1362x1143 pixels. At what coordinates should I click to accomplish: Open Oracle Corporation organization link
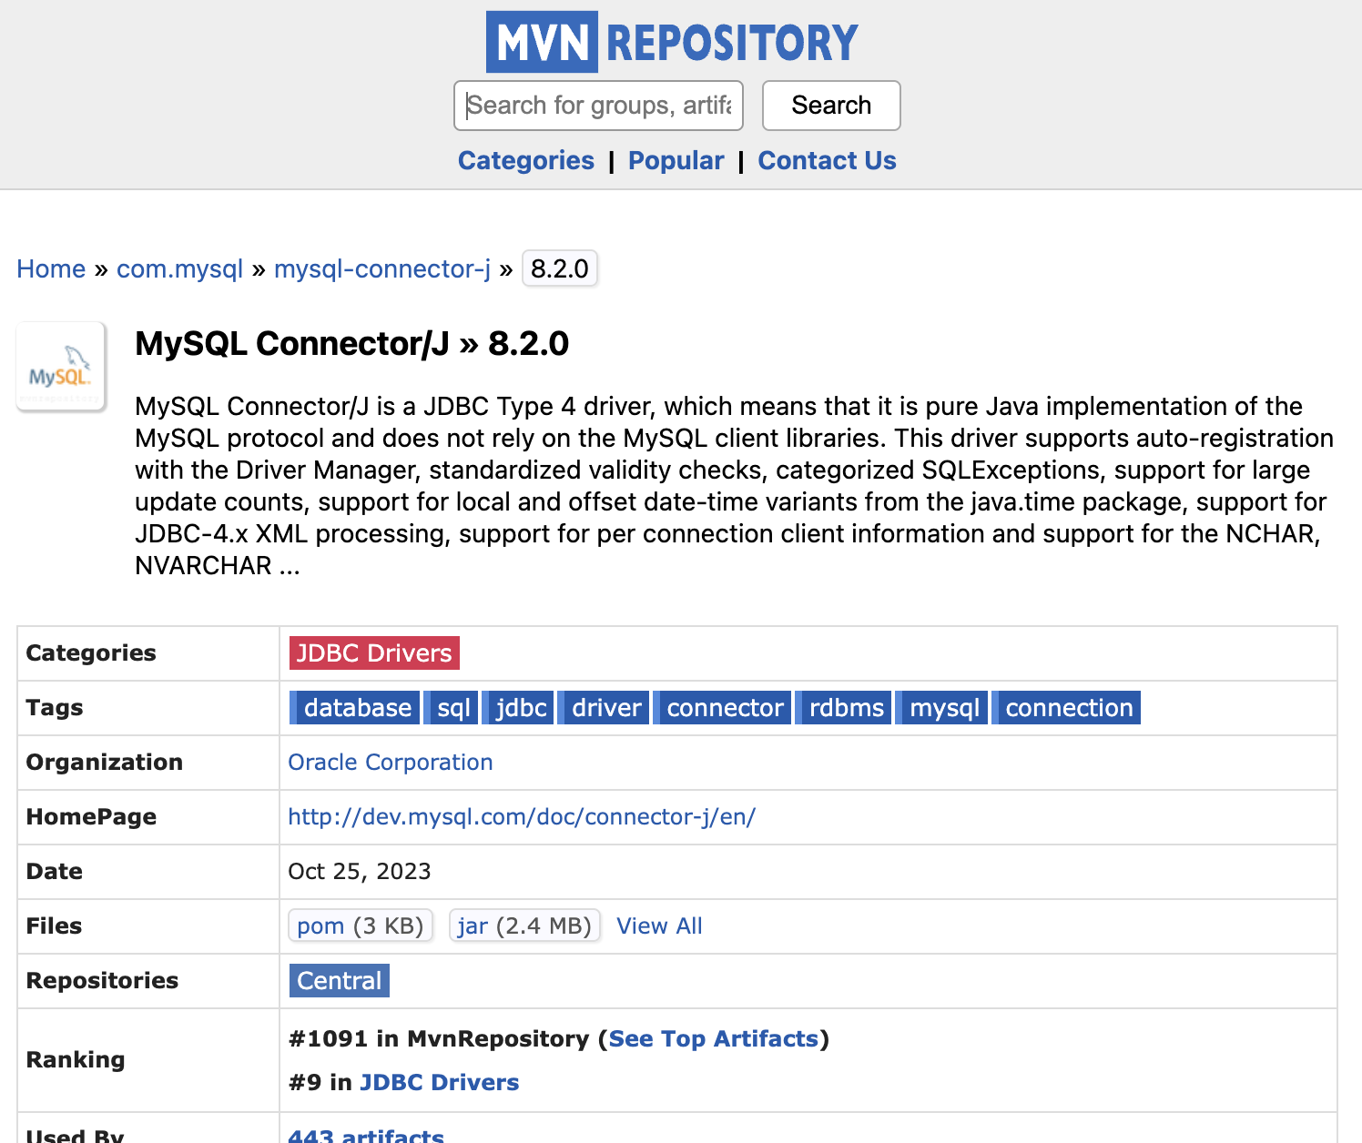[x=391, y=763]
